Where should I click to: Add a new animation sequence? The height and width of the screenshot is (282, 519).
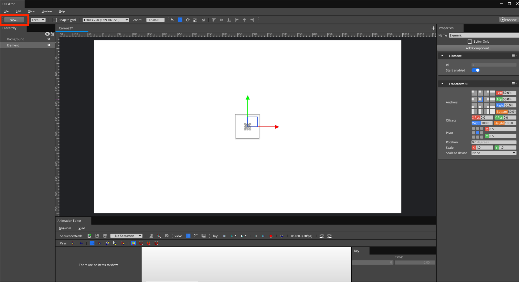click(89, 236)
